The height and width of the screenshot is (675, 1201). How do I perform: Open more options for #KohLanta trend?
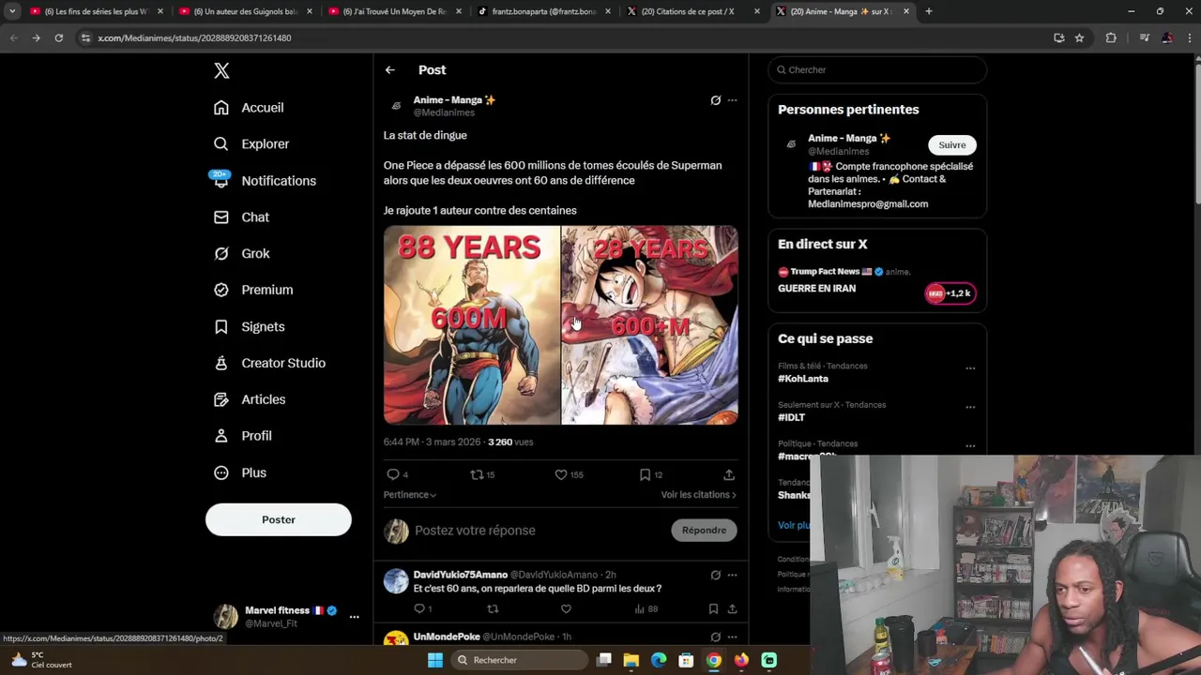970,368
